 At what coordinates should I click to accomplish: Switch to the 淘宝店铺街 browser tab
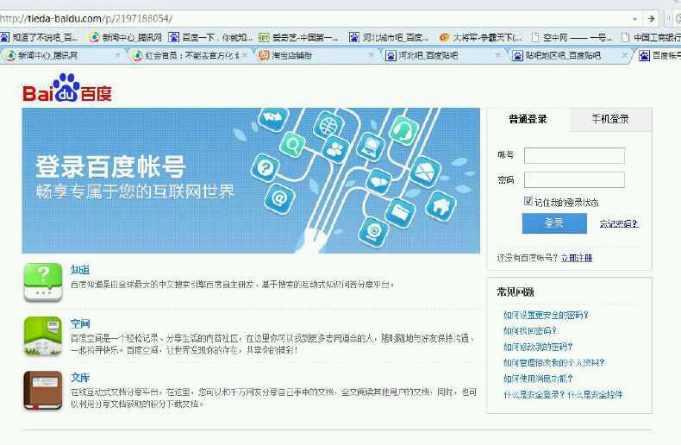[x=316, y=55]
